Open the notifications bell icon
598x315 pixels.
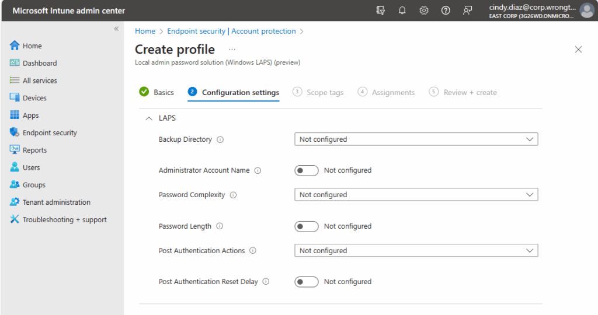click(x=402, y=10)
